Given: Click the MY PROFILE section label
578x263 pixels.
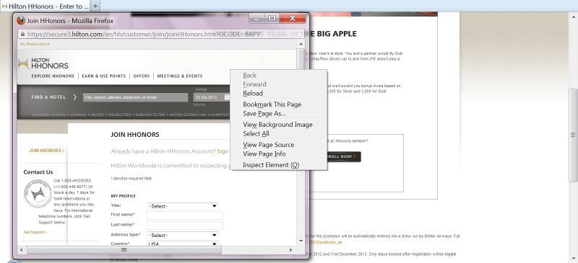Looking at the screenshot, I should pos(123,196).
